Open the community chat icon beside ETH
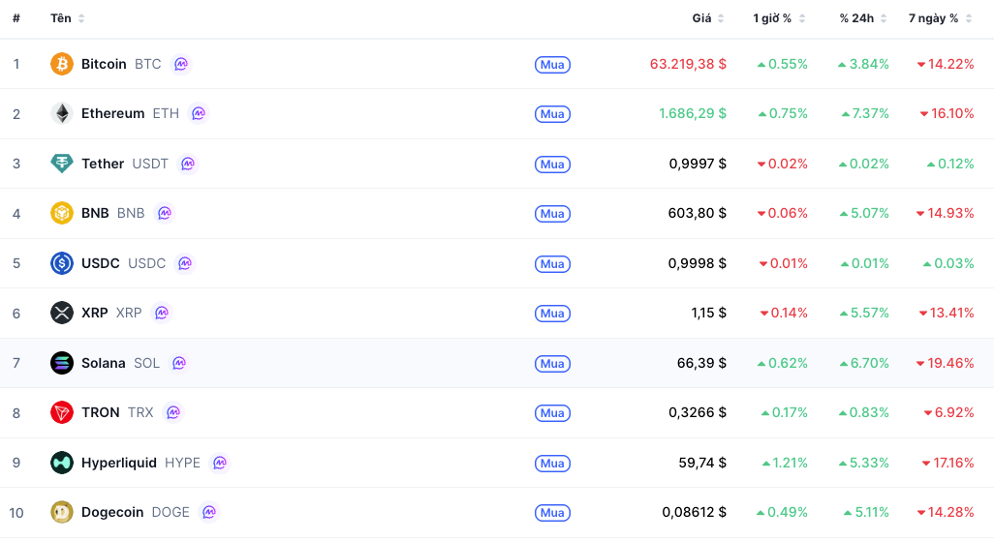Viewport: 994px width, 541px height. point(199,113)
